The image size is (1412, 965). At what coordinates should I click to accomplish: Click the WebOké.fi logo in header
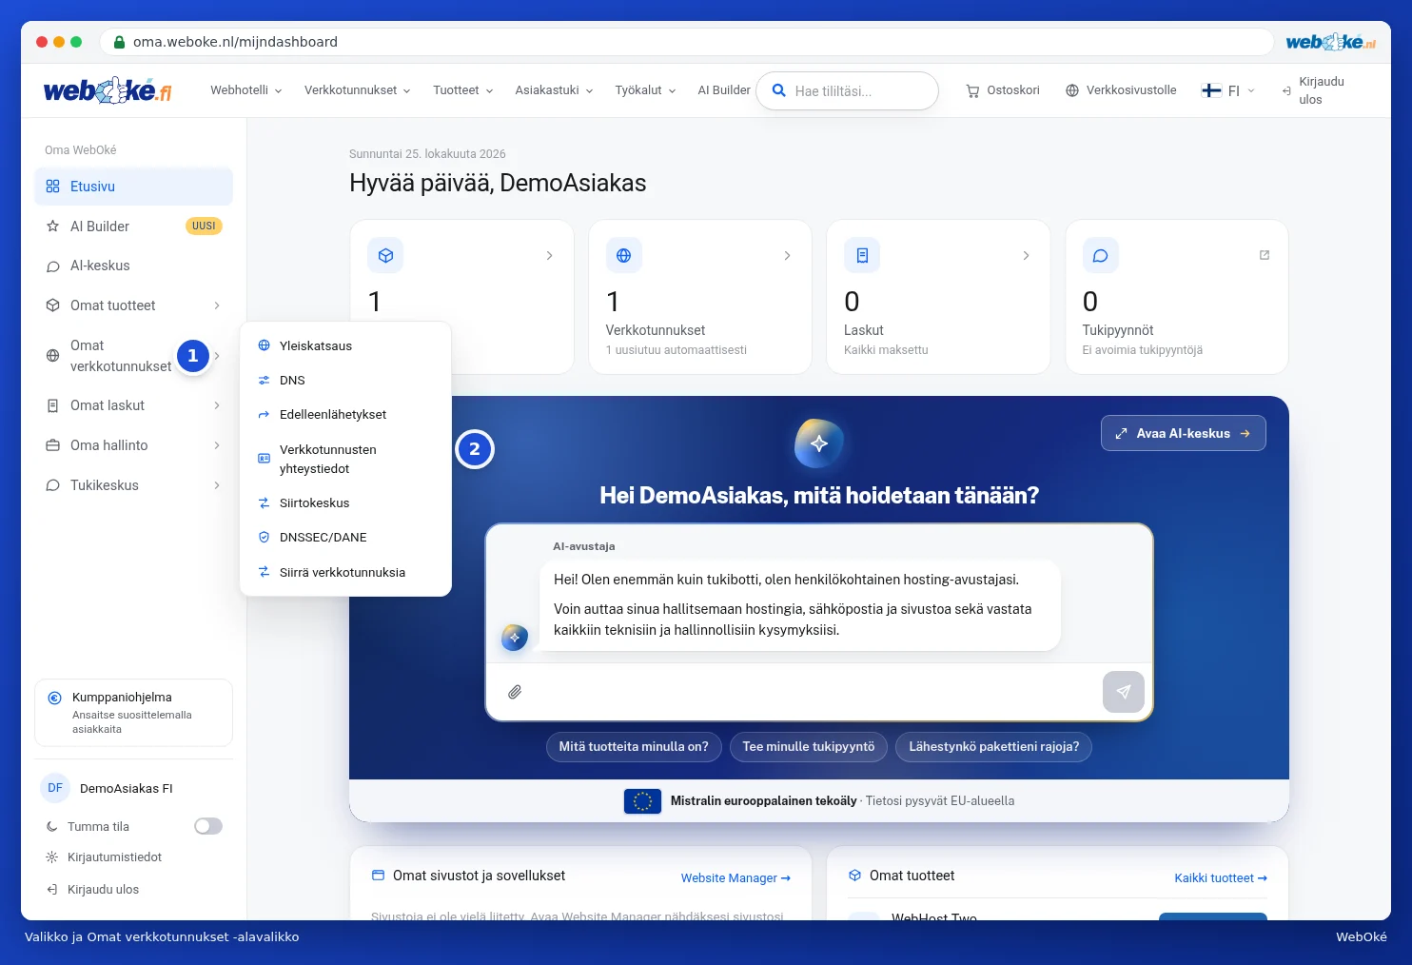[x=108, y=90]
